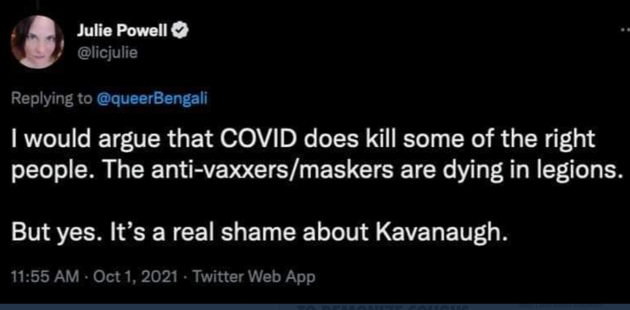Viewport: 630px width, 310px height.
Task: Click the "But yes." sentence start
Action: pyautogui.click(x=53, y=232)
